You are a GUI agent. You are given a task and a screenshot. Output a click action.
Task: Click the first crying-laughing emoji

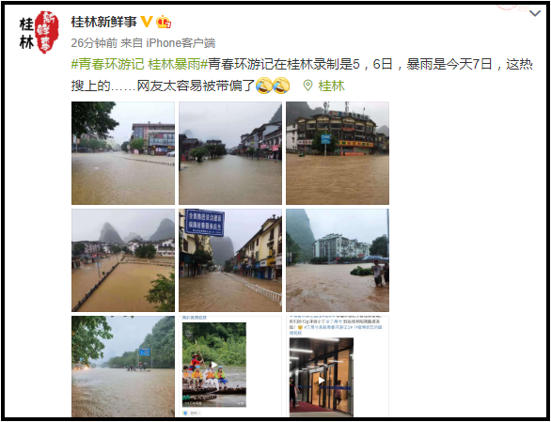[264, 86]
